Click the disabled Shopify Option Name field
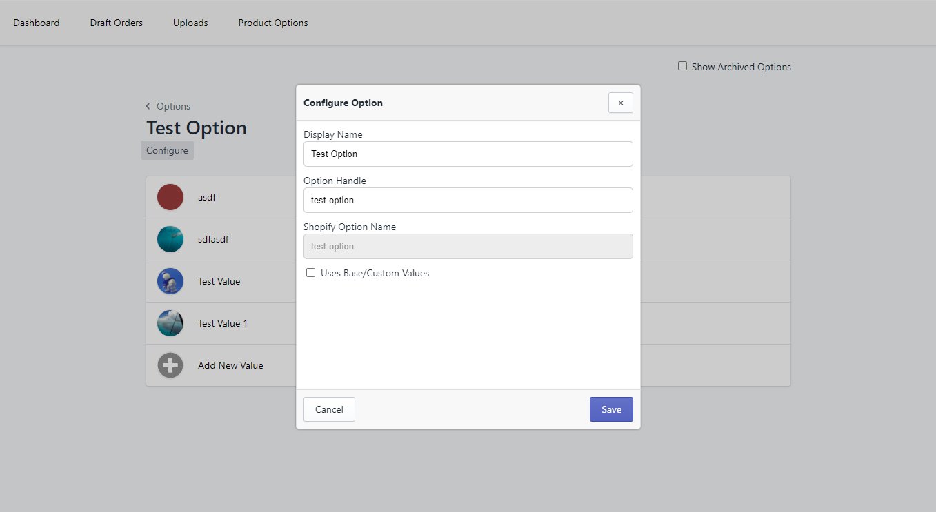This screenshot has width=936, height=512. [x=468, y=246]
